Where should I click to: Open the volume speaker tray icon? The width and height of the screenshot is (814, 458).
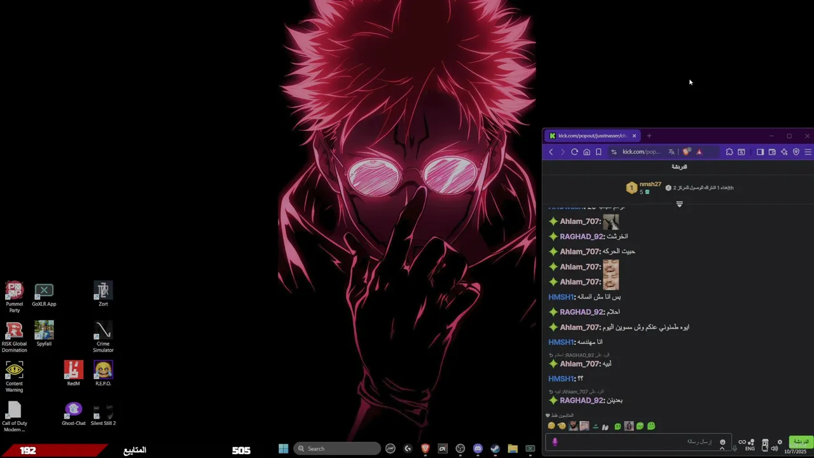tap(774, 448)
